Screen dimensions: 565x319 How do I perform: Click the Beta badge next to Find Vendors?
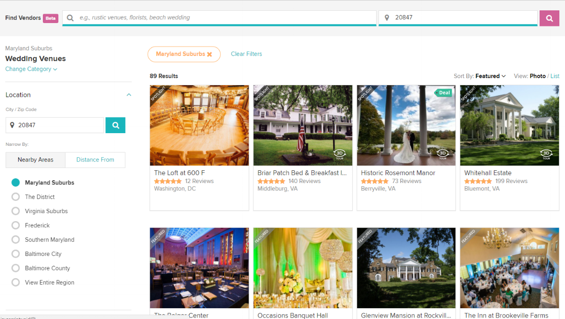point(50,18)
